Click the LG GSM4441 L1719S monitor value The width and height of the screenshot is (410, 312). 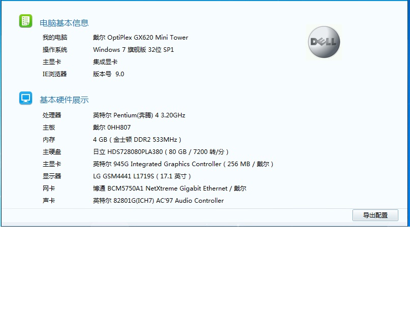tap(142, 176)
